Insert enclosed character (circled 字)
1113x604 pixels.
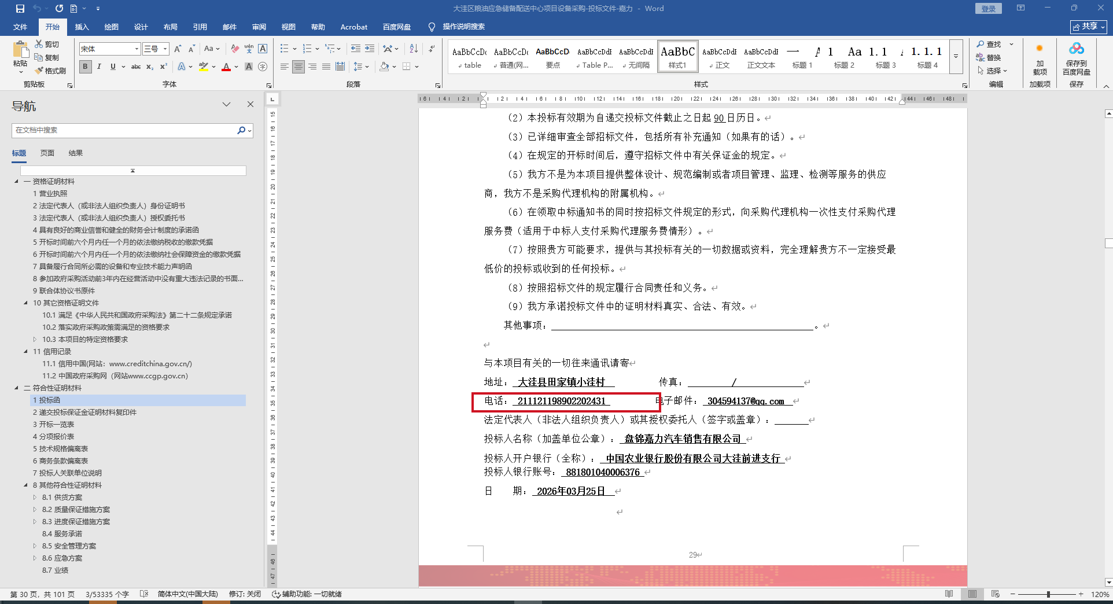[263, 67]
